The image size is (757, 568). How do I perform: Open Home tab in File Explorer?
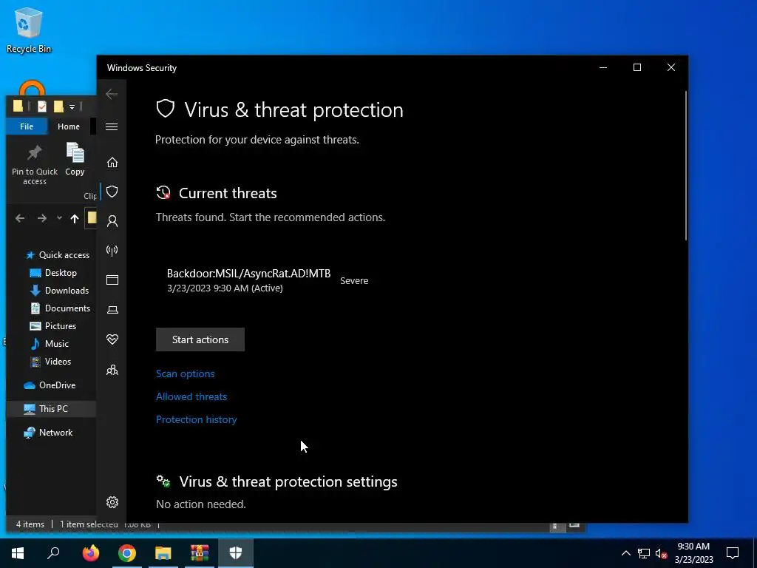[69, 126]
